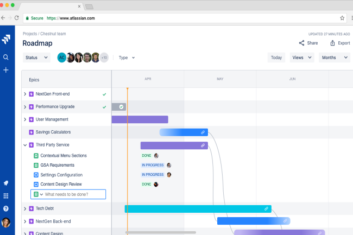Click the What needs to be done input
This screenshot has width=353, height=235.
click(x=68, y=194)
